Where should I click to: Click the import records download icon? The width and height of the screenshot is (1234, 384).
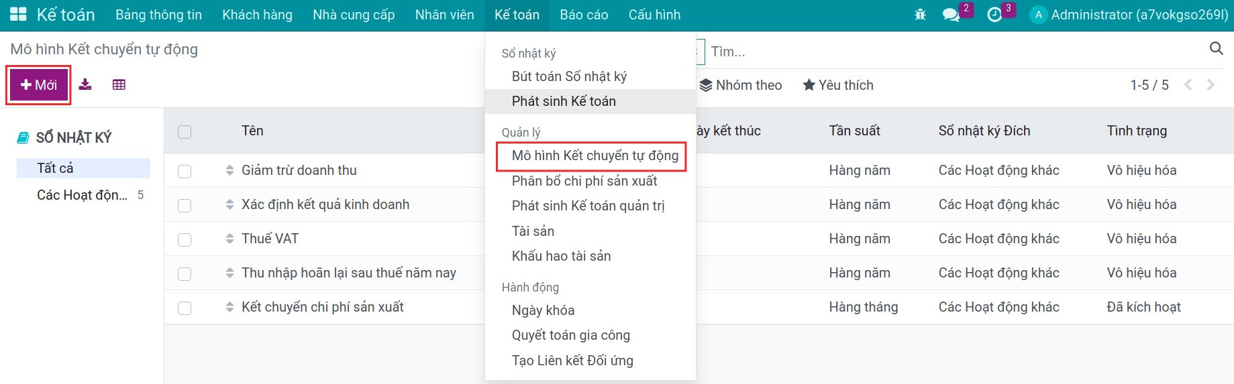click(85, 84)
